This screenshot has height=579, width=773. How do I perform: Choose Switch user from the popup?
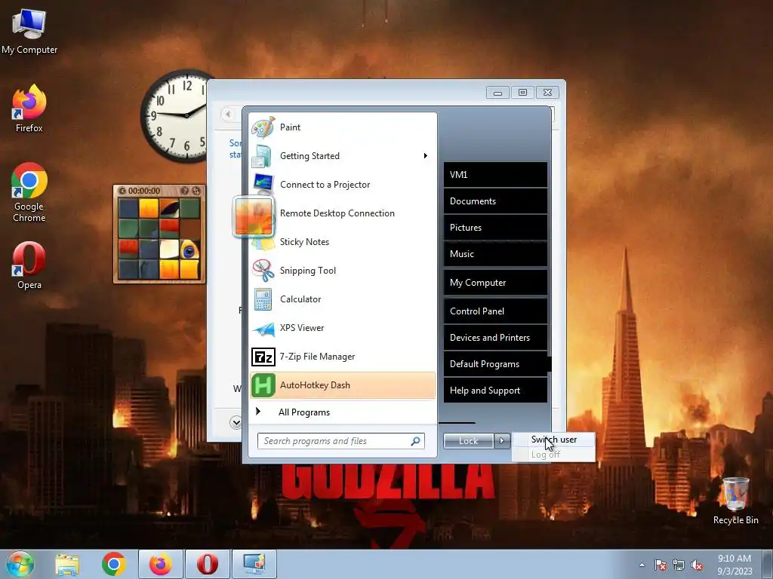[x=553, y=440]
